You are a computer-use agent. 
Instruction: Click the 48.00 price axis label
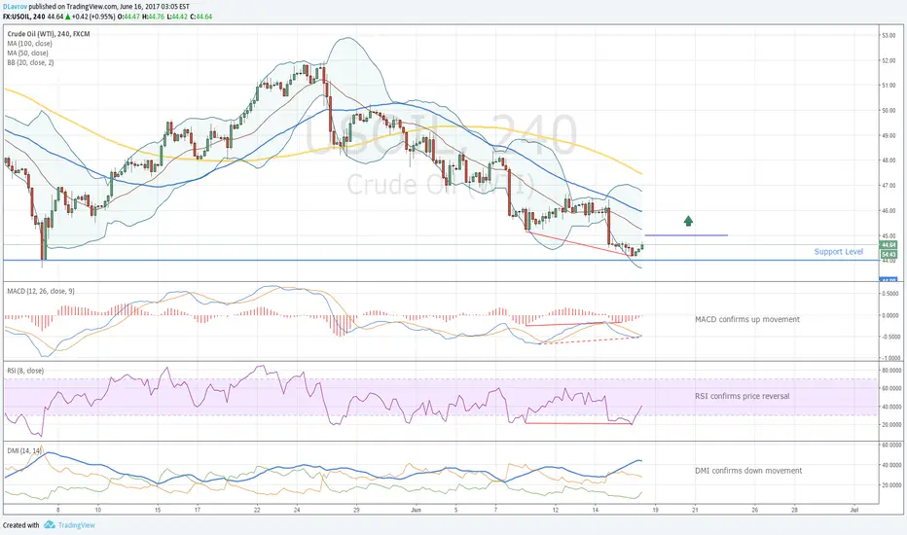click(889, 160)
